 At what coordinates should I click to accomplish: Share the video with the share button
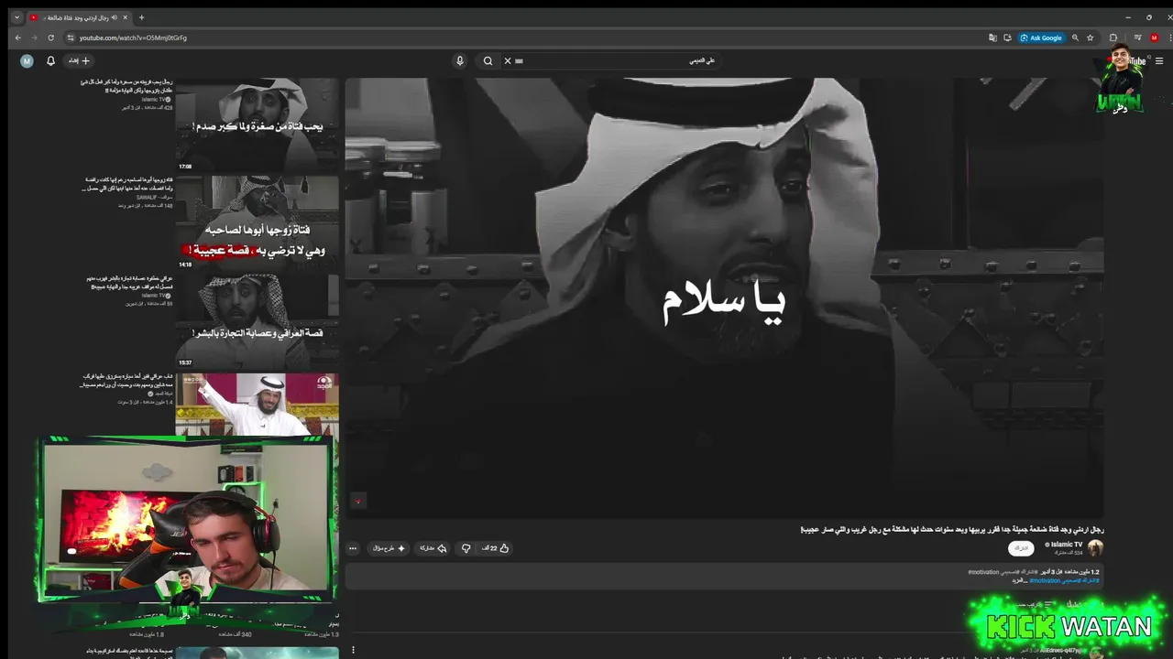(433, 548)
